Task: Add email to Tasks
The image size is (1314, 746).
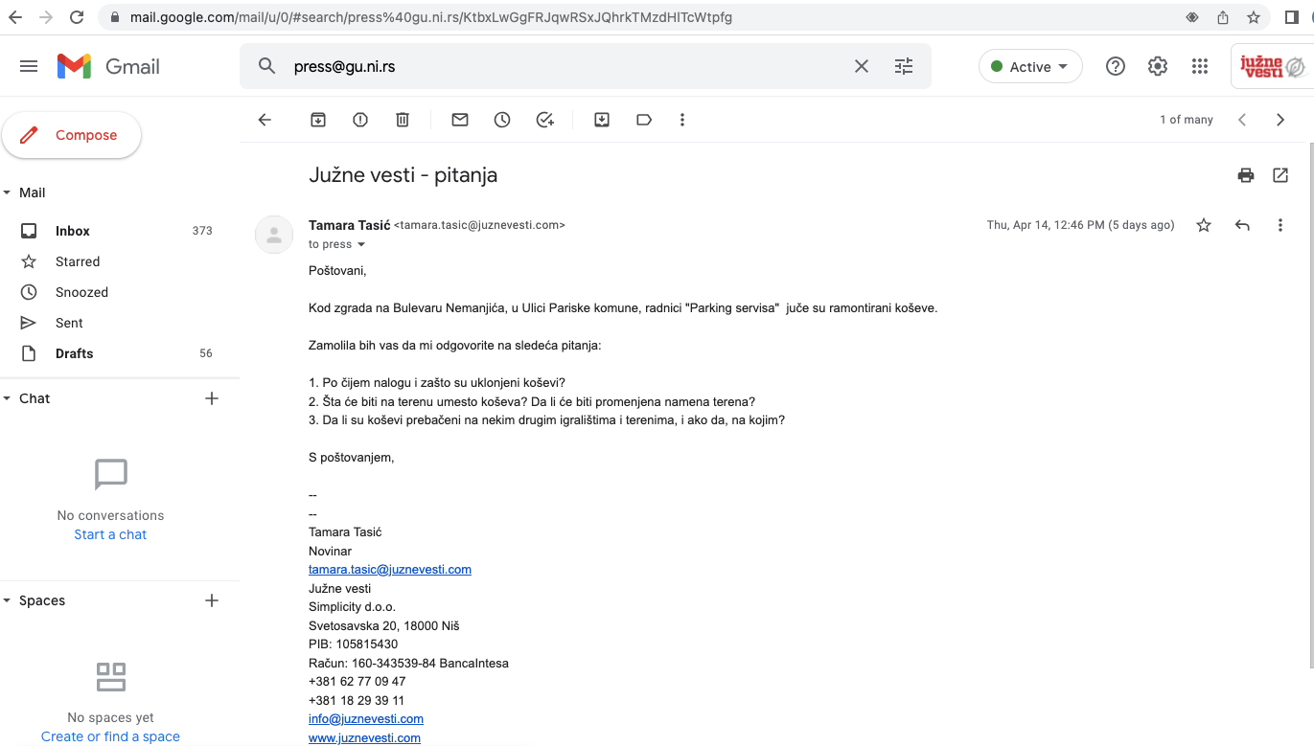Action: pos(544,120)
